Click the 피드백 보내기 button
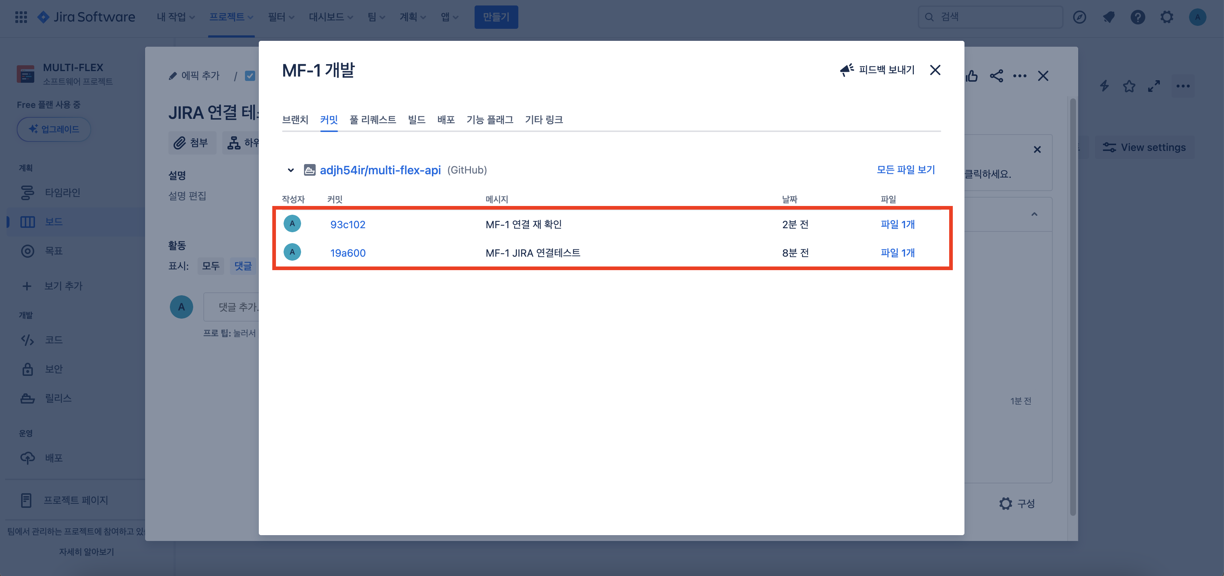This screenshot has width=1224, height=576. (x=877, y=70)
